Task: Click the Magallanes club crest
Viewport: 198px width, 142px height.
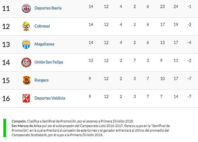Action: [26, 44]
